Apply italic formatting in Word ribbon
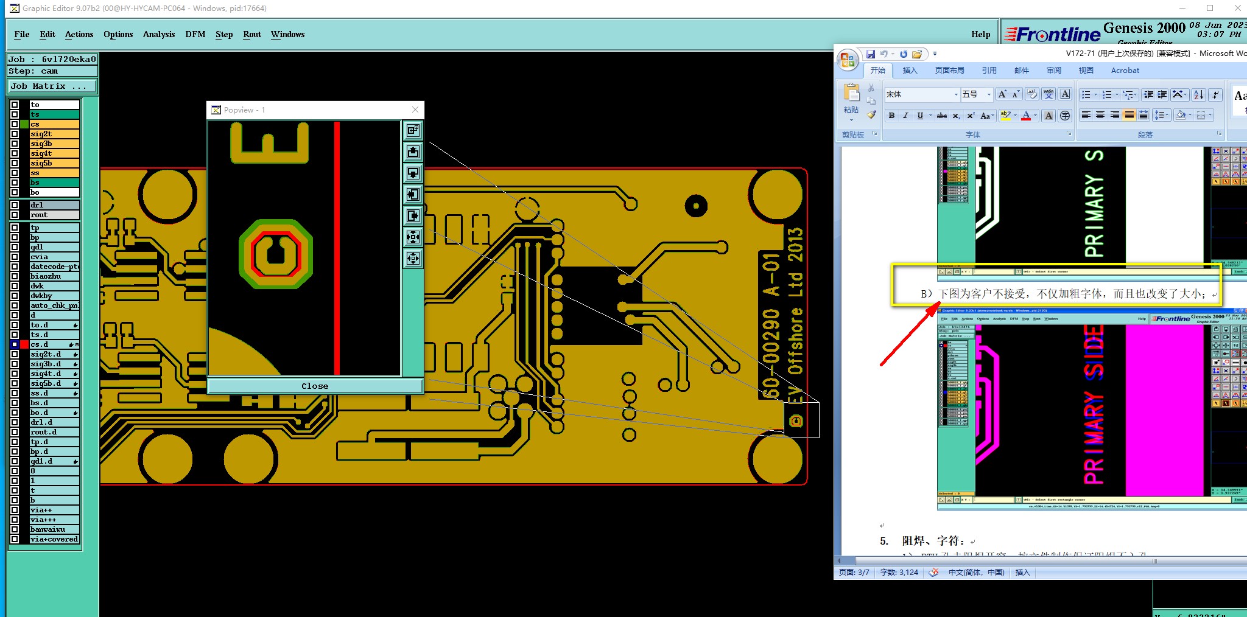The image size is (1247, 617). tap(905, 116)
